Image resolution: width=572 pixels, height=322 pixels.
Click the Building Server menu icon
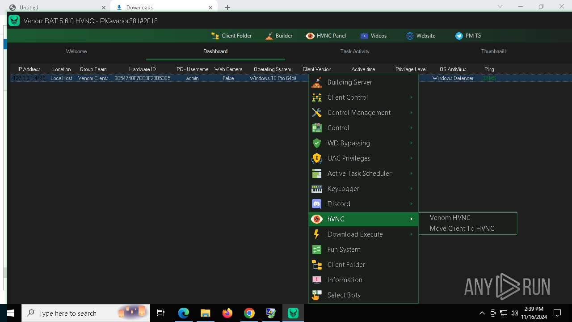(317, 82)
